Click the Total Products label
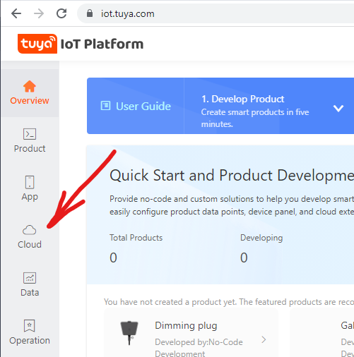Screen dimensions: 354x357 tap(136, 238)
